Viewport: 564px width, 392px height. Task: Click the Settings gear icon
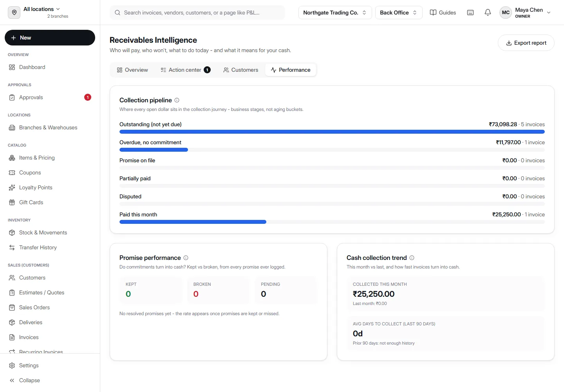pyautogui.click(x=12, y=366)
